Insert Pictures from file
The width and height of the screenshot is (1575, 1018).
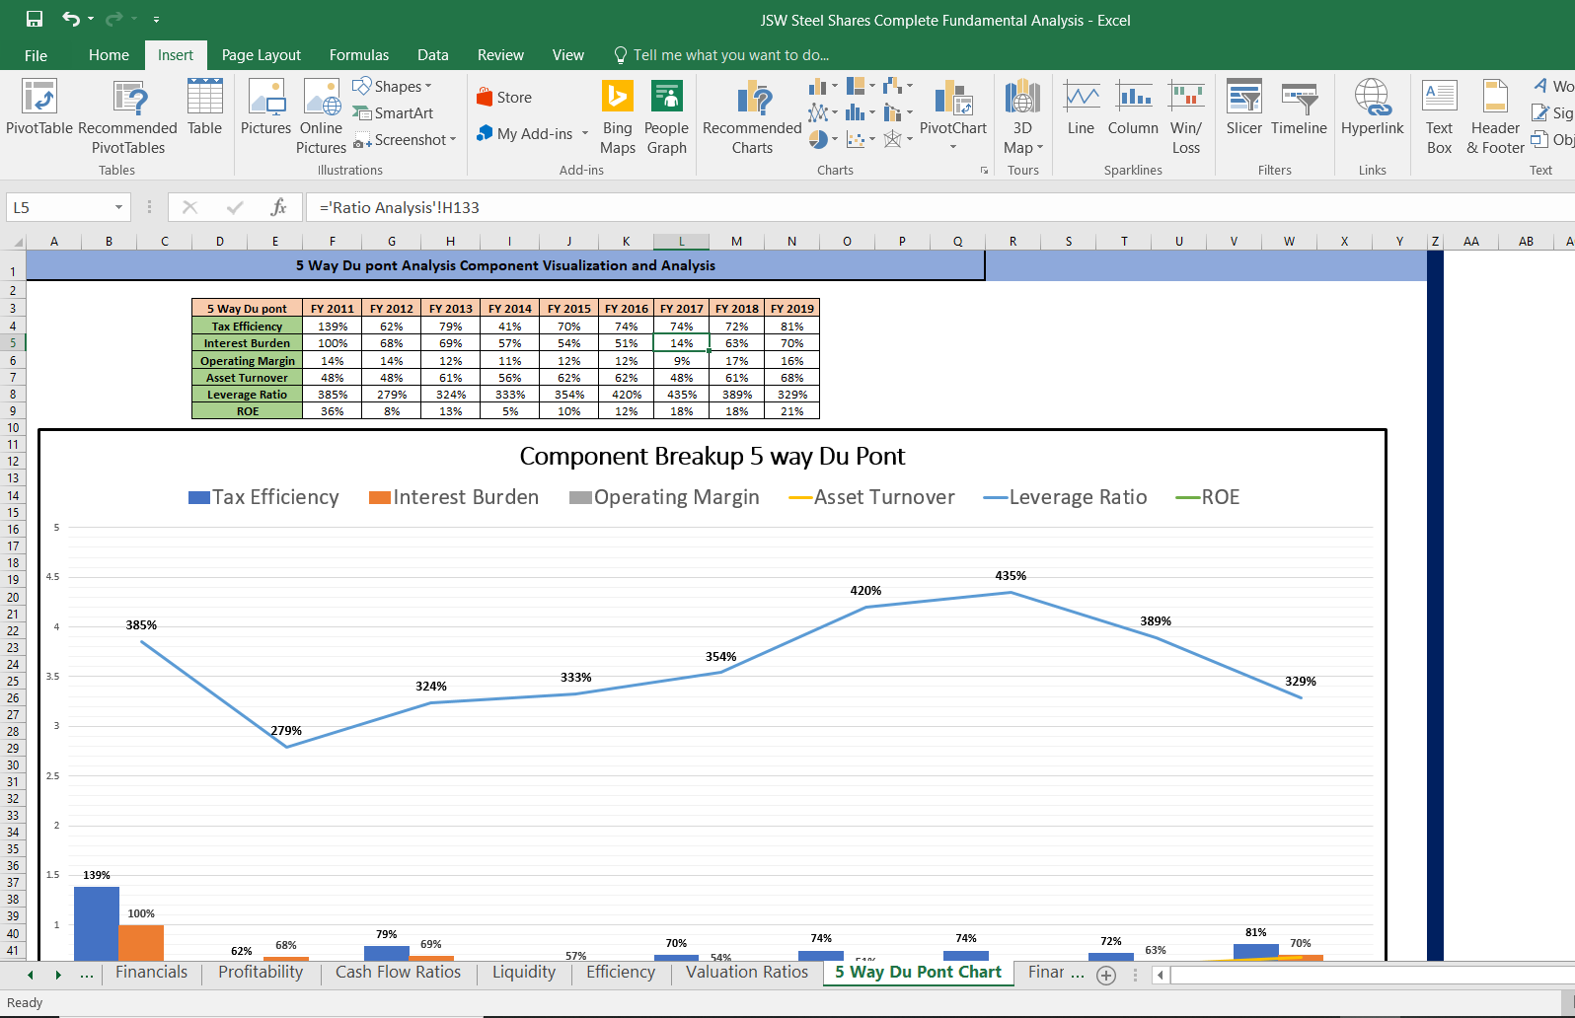coord(266,108)
